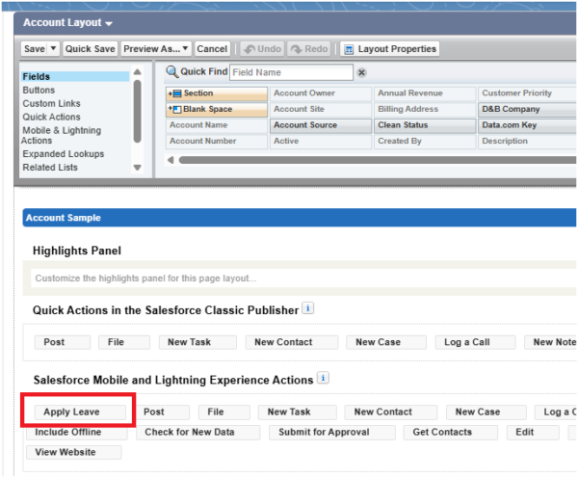This screenshot has width=578, height=478.
Task: Click the palette horizontal scrollbar
Action: coord(378,160)
